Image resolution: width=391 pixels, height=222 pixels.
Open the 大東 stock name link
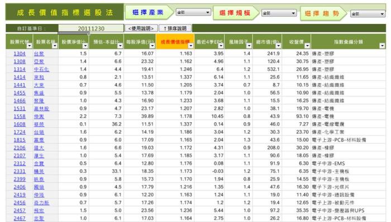click(x=39, y=85)
